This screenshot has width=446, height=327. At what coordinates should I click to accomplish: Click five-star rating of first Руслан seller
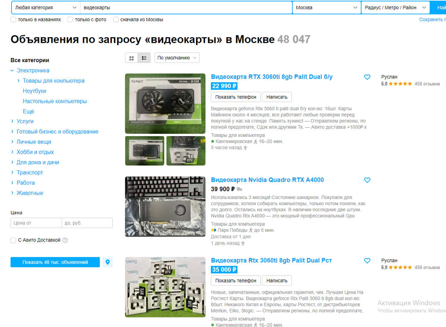[x=400, y=84]
